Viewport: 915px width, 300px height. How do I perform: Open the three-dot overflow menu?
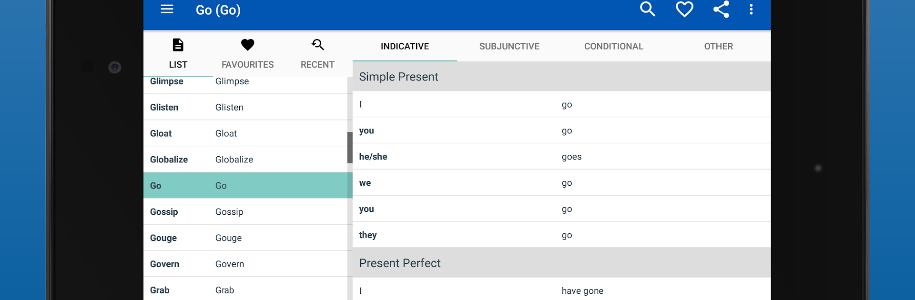point(751,10)
